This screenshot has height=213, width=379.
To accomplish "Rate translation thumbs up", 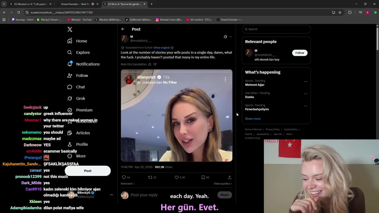I will pos(150,64).
